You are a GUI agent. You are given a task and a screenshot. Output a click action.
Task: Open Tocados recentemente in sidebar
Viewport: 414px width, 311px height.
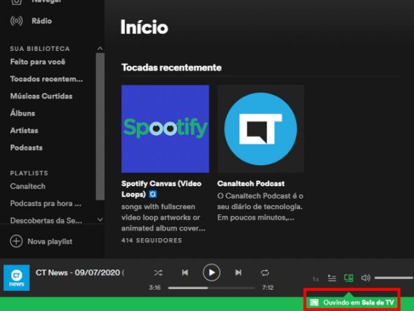click(46, 79)
